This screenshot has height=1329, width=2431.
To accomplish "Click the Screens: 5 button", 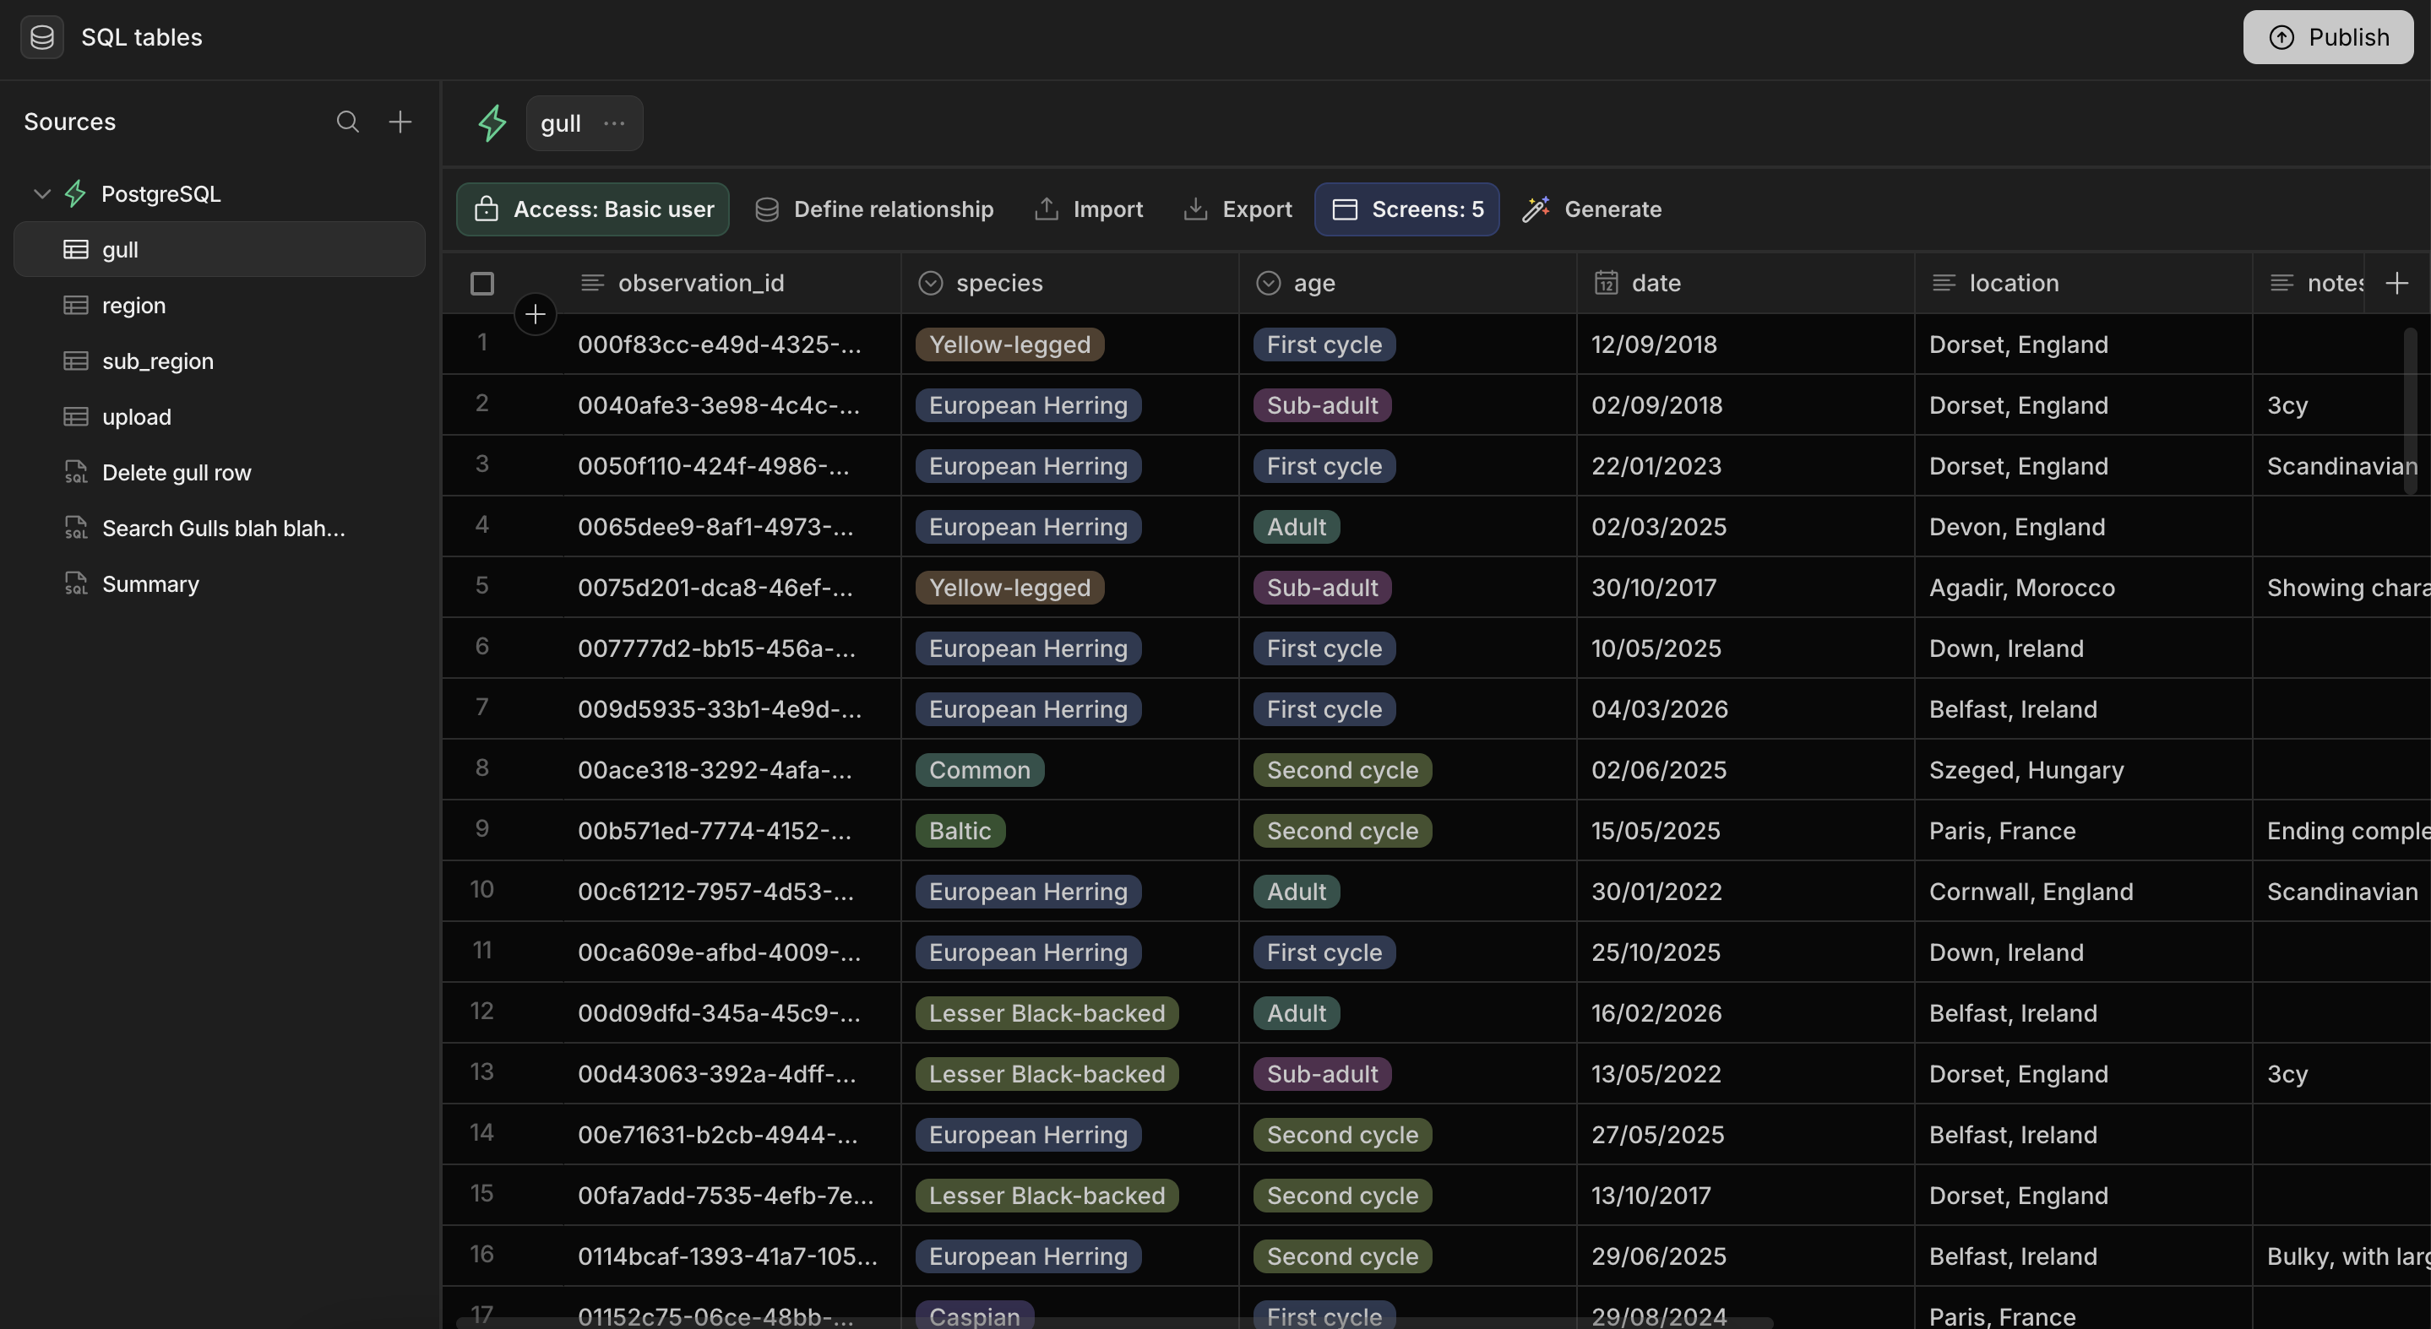I will click(1406, 209).
